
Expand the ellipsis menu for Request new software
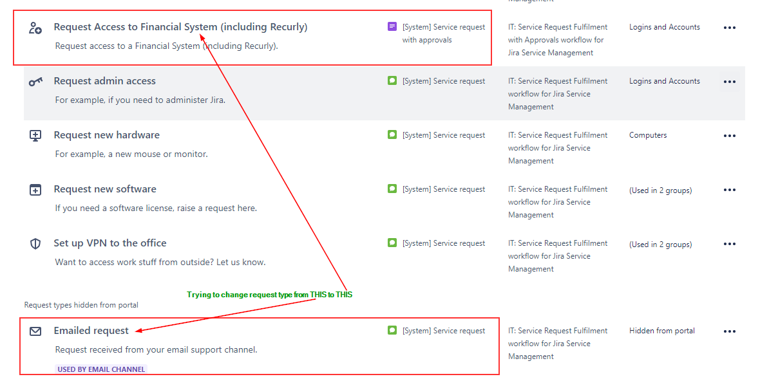730,190
